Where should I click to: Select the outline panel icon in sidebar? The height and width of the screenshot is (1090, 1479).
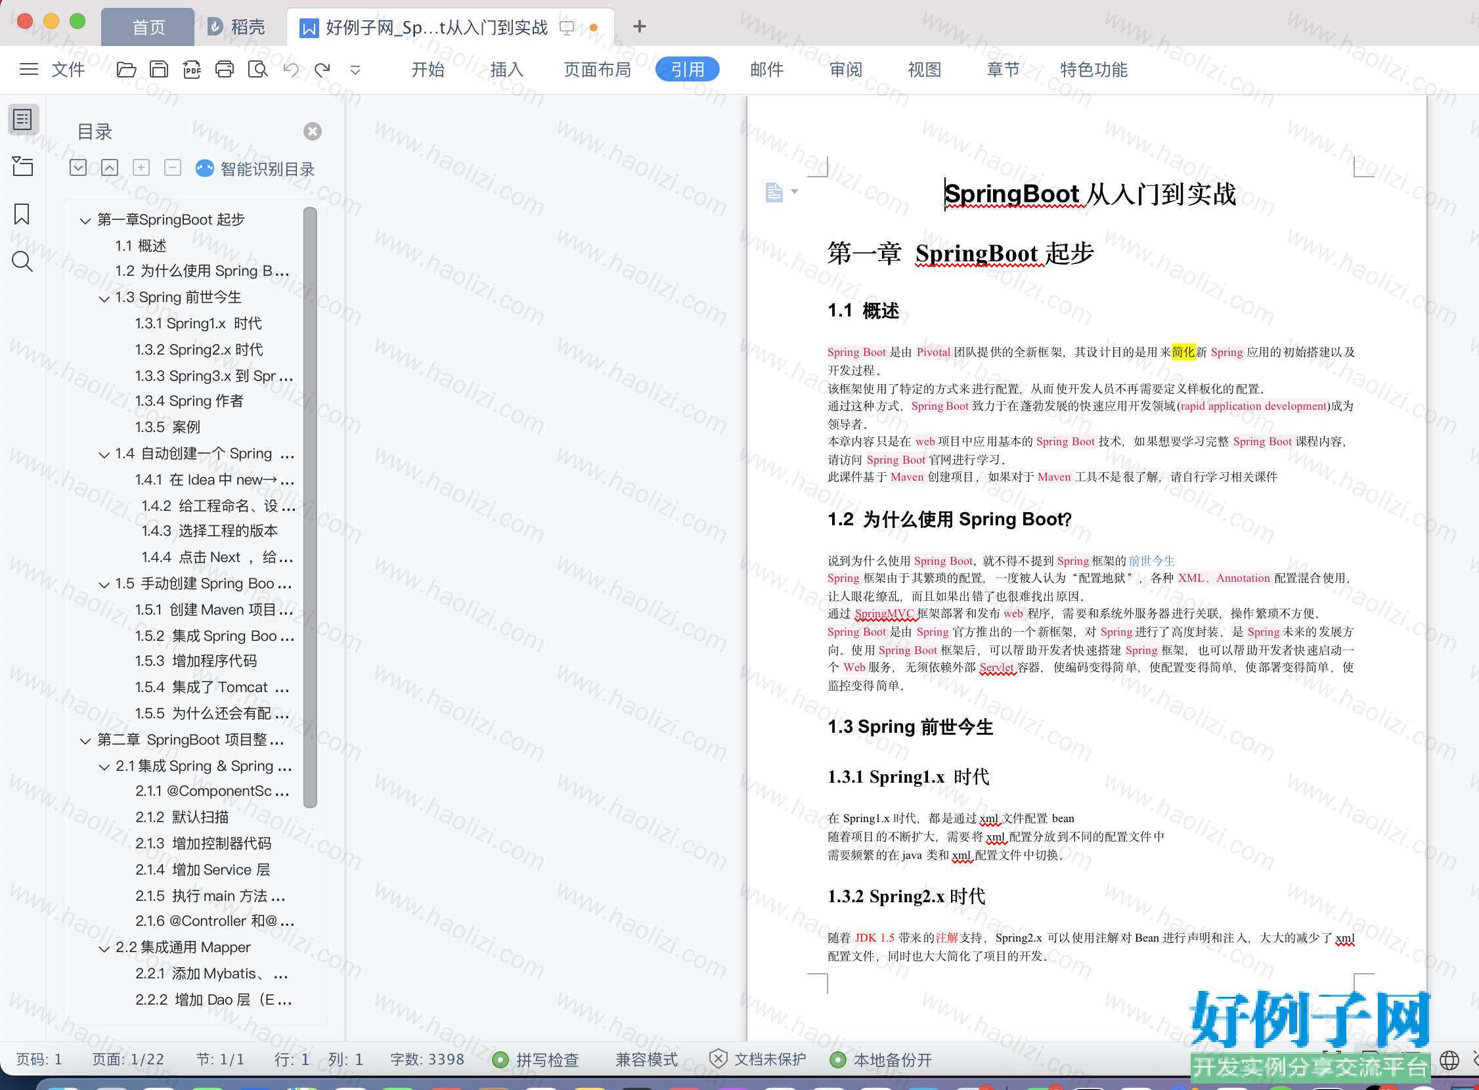(x=23, y=120)
